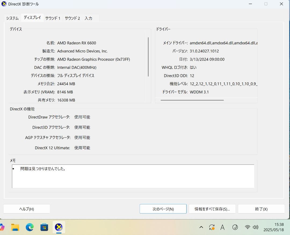Screen dimensions: 290x235
Task: Open the Wi-Fi status icon in the tray
Action: pyautogui.click(x=247, y=227)
